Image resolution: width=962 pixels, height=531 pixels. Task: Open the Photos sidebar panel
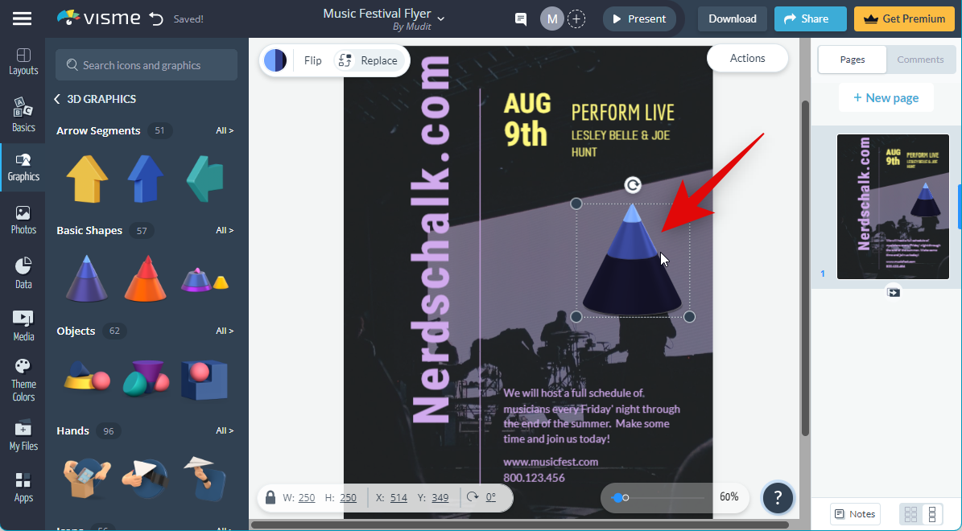click(x=23, y=219)
